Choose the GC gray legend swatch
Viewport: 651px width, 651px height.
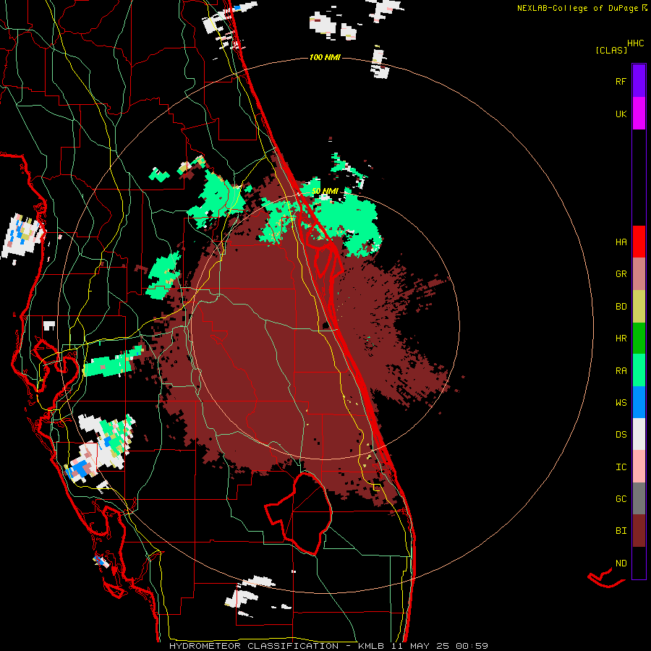coord(639,498)
